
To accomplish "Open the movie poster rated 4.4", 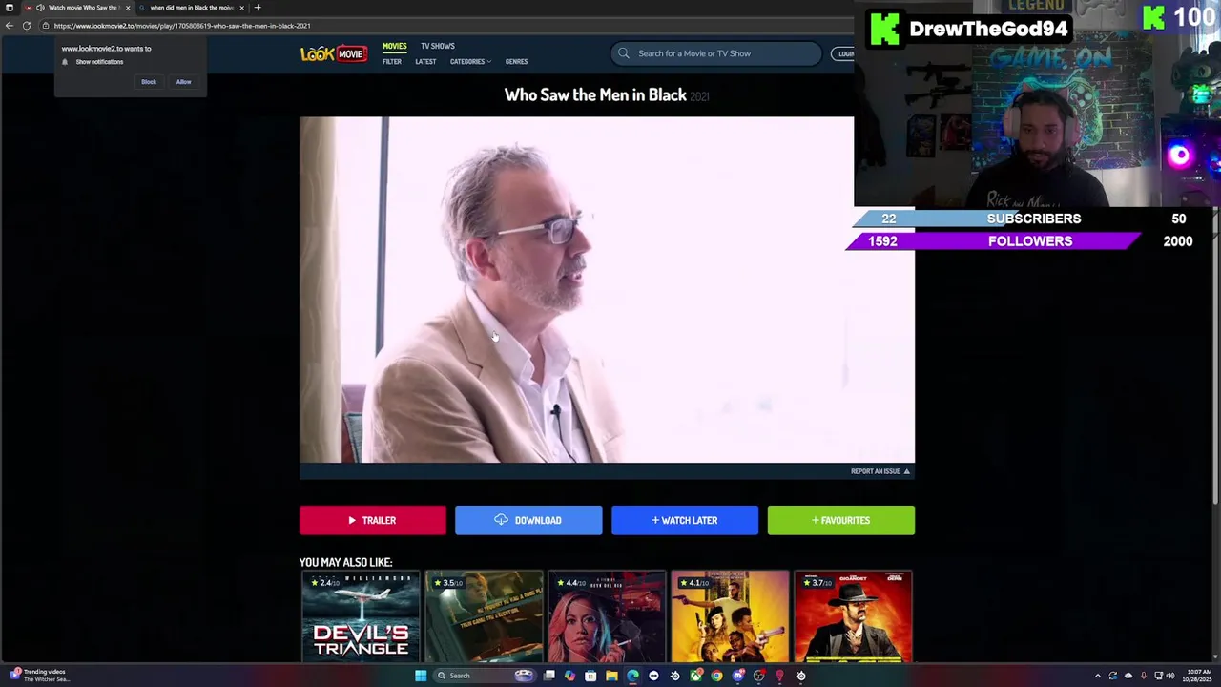I will point(607,616).
